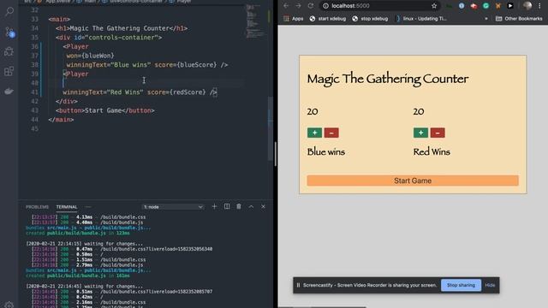This screenshot has width=548, height=308.
Task: Click the 'Magic The Gathering Counter' page heading
Action: coord(388,79)
